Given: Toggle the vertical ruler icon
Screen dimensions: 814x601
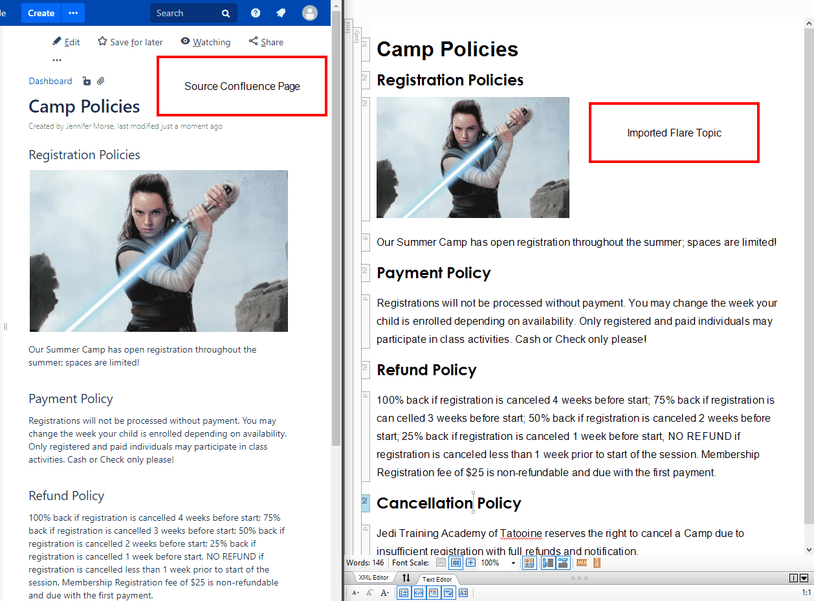Looking at the screenshot, I should coord(597,563).
